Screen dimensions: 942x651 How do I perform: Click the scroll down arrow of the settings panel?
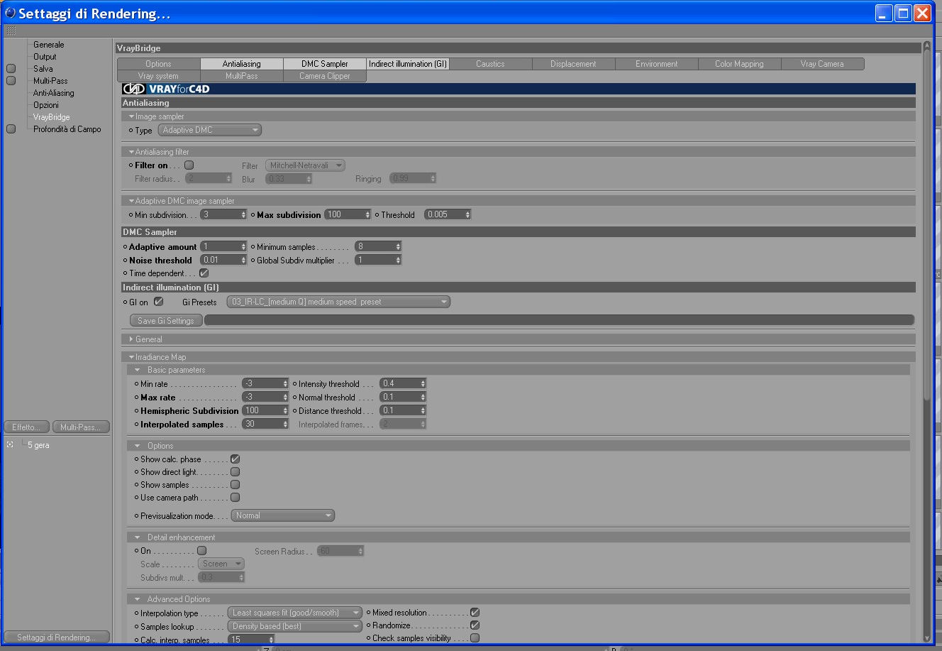tap(927, 637)
